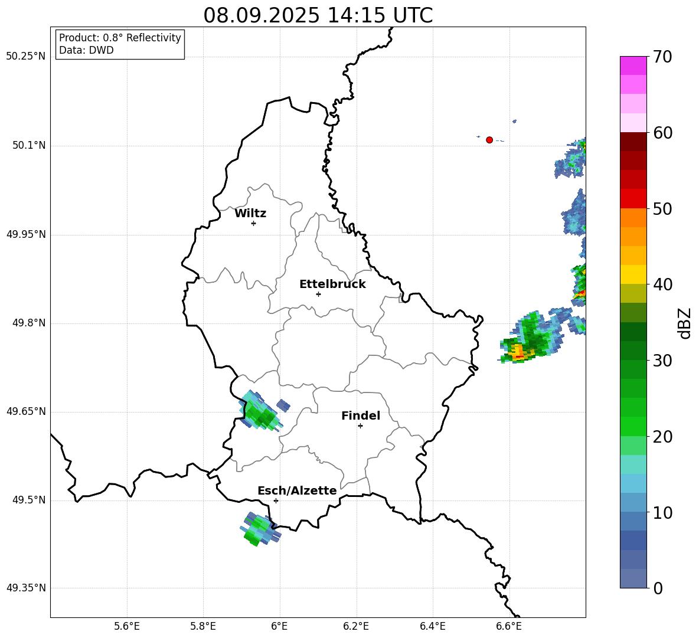
Task: Click the 6°E longitude label
Action: tap(279, 627)
